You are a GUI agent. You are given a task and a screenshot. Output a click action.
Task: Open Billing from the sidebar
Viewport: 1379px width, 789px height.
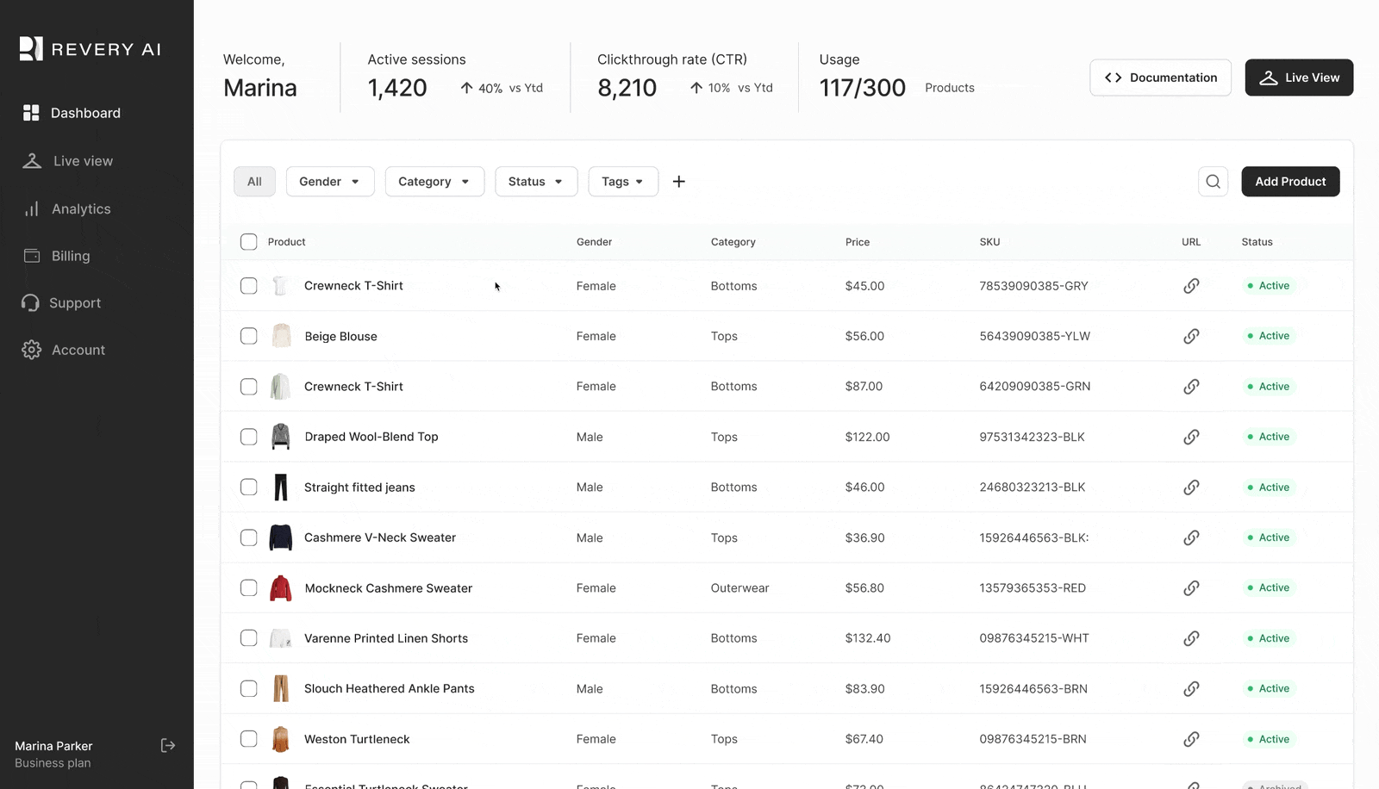(70, 256)
